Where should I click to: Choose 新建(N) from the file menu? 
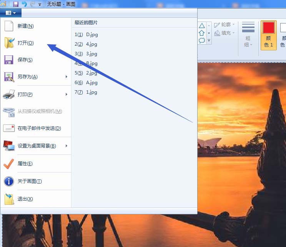click(x=37, y=26)
